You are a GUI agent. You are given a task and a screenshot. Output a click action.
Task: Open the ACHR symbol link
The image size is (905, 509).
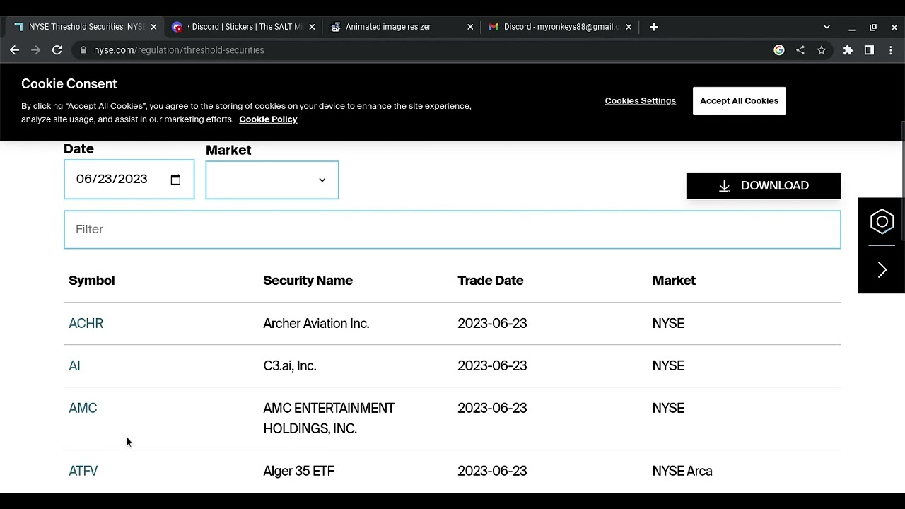click(x=86, y=324)
